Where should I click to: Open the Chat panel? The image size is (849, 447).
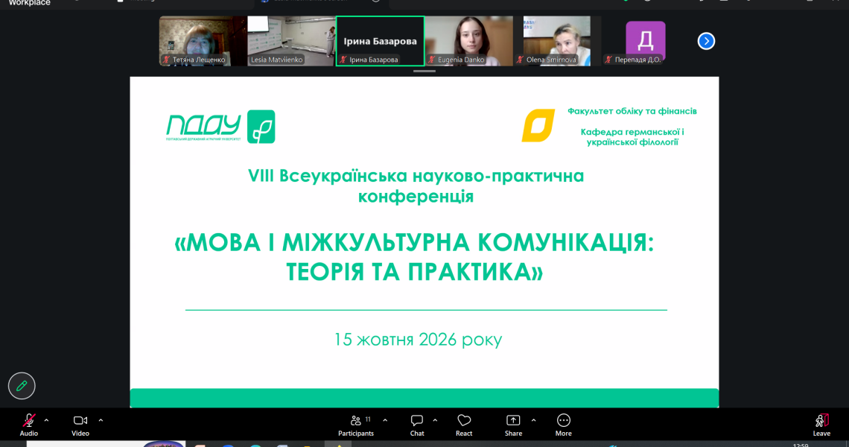coord(417,425)
